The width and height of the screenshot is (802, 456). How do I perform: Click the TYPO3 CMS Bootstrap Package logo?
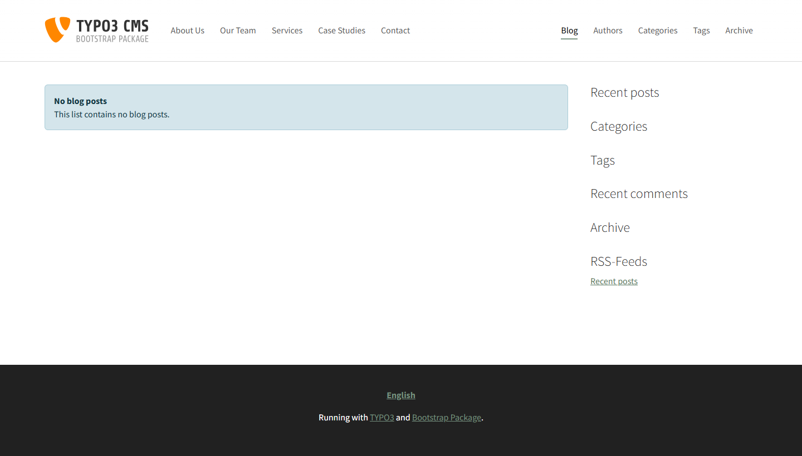coord(97,30)
